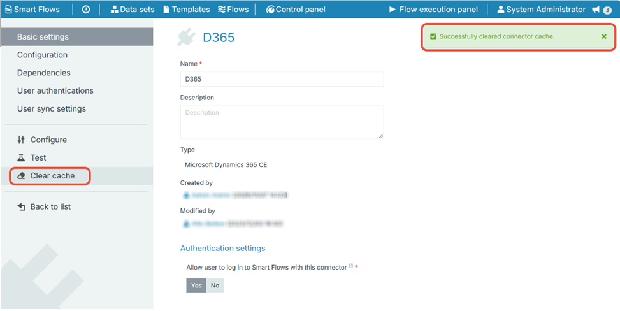Click the Templates document icon

tap(166, 10)
